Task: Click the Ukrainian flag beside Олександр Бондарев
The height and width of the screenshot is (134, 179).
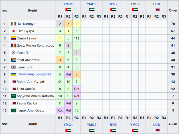Action: pyautogui.click(x=13, y=74)
